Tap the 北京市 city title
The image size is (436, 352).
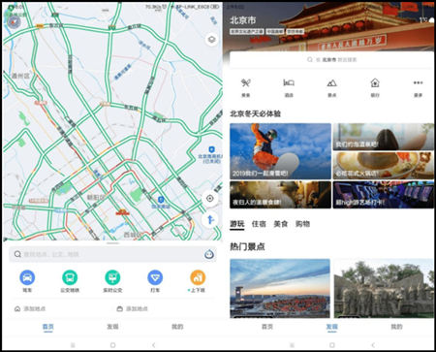(243, 20)
